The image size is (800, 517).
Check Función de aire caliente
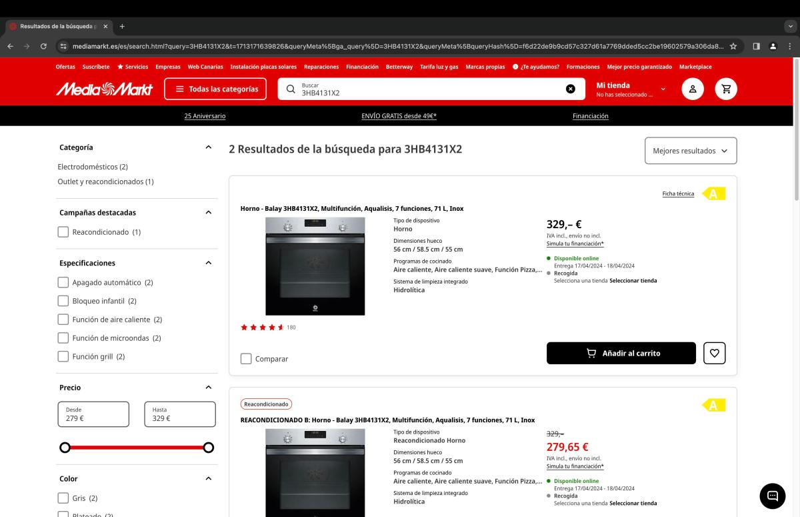coord(63,320)
